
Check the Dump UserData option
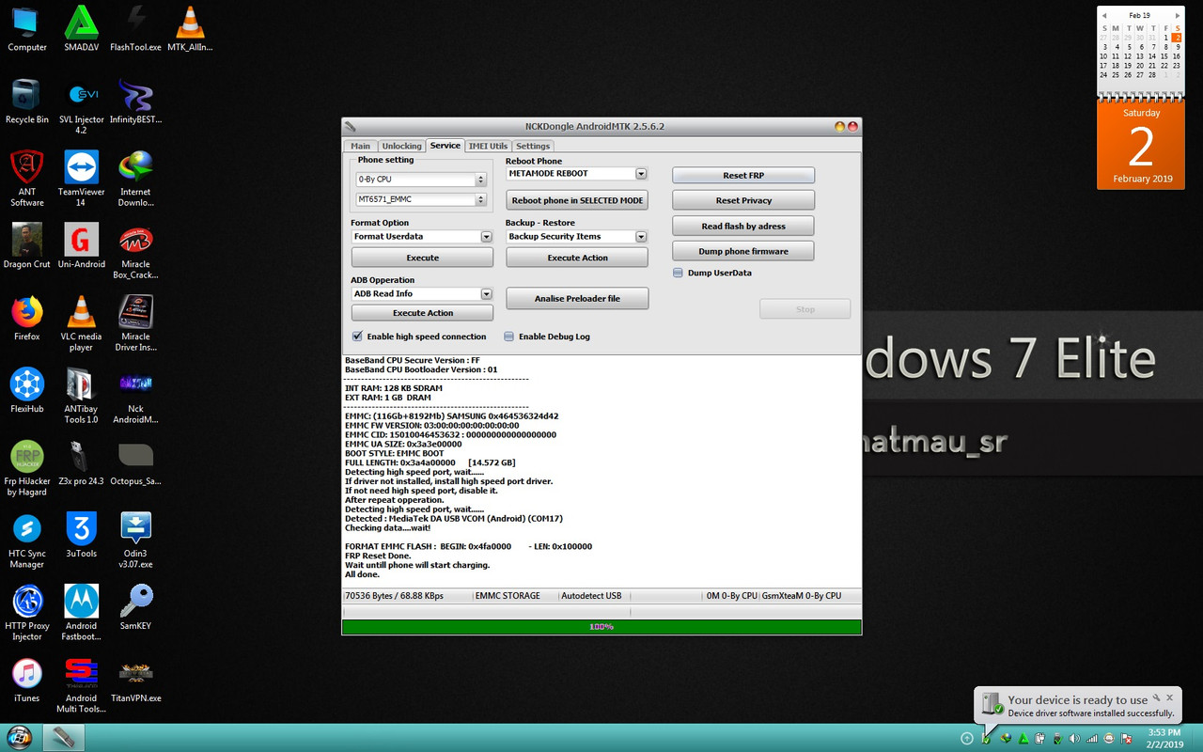click(678, 274)
